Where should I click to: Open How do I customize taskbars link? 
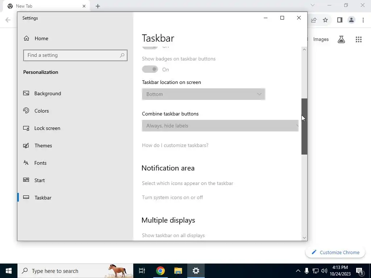(175, 145)
